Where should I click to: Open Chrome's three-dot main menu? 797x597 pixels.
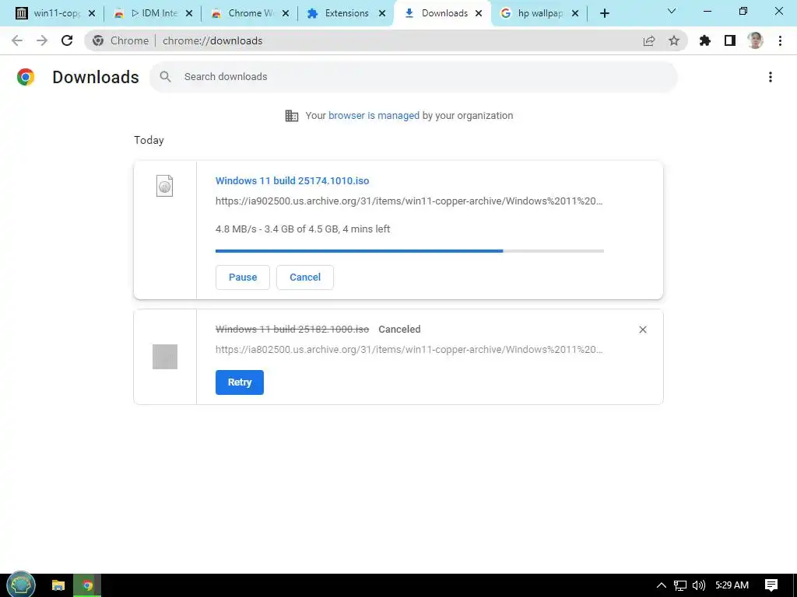tap(780, 40)
